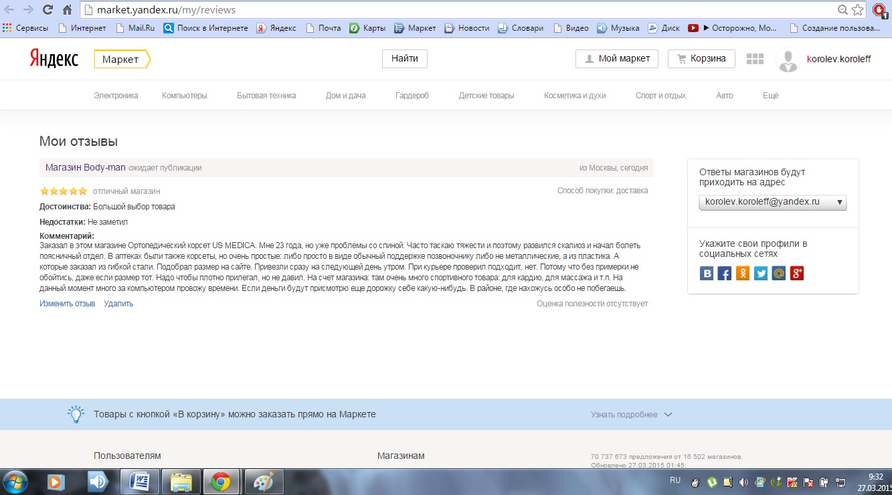Screen dimensions: 892x495
Task: Reload the page with the refresh icon
Action: (x=48, y=10)
